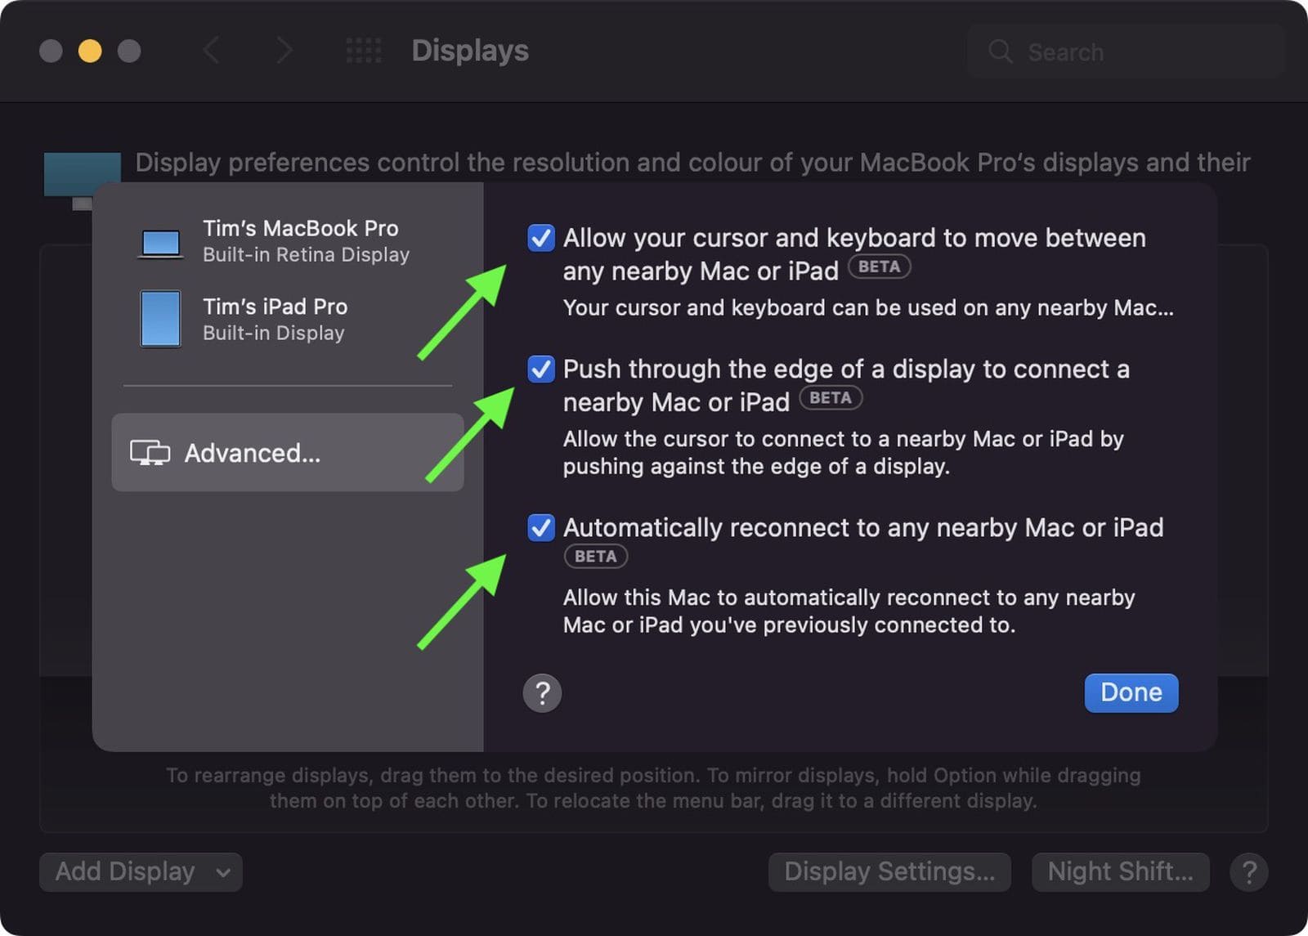Click the magnifier icon in Search

tap(1001, 52)
